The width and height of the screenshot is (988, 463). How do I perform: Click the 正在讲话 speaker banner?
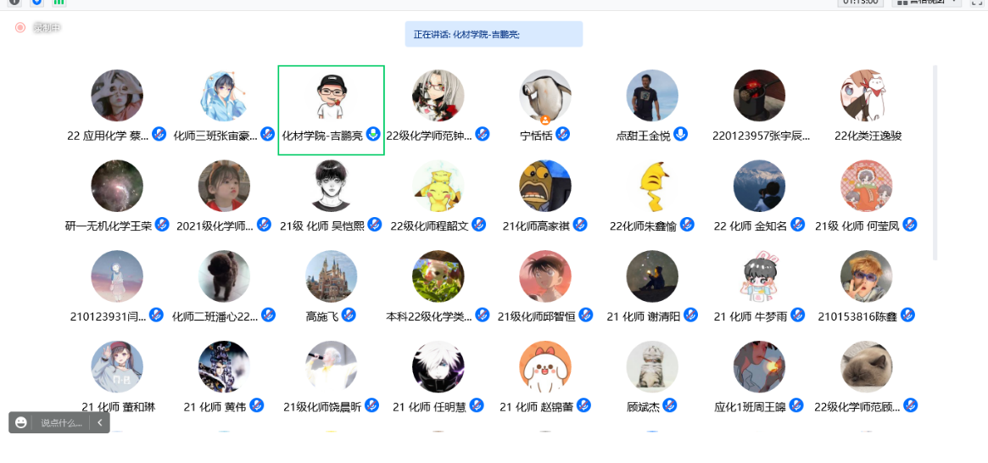(x=494, y=34)
